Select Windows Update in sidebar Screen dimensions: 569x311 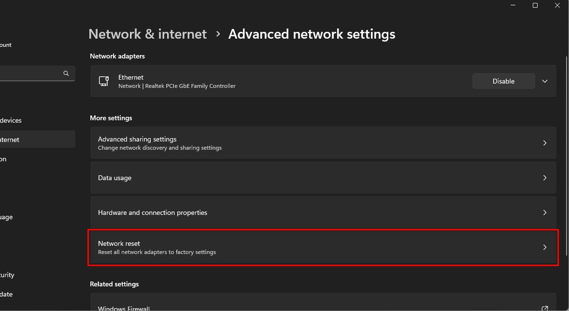(x=7, y=294)
